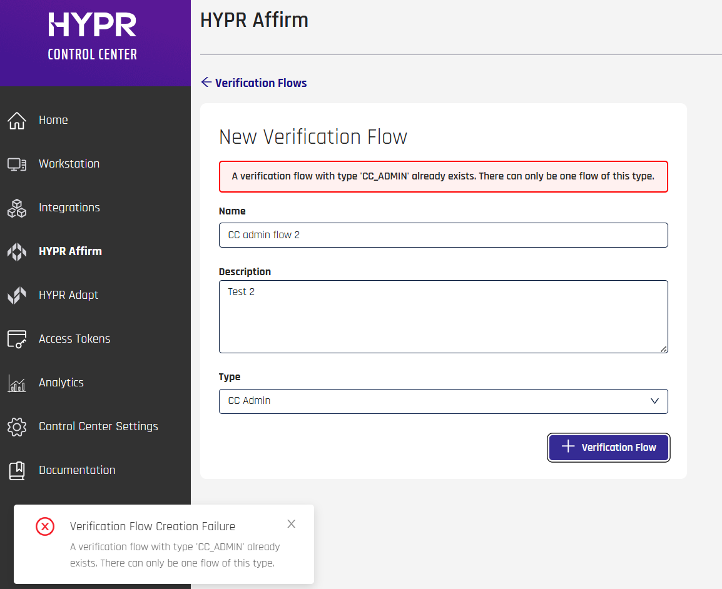Select HYPR Affirm in sidebar
Viewport: 722px width, 589px height.
pyautogui.click(x=71, y=251)
